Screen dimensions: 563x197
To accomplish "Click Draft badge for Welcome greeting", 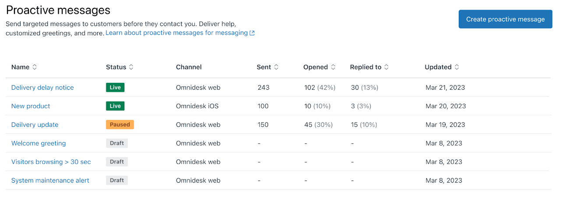I will point(117,143).
